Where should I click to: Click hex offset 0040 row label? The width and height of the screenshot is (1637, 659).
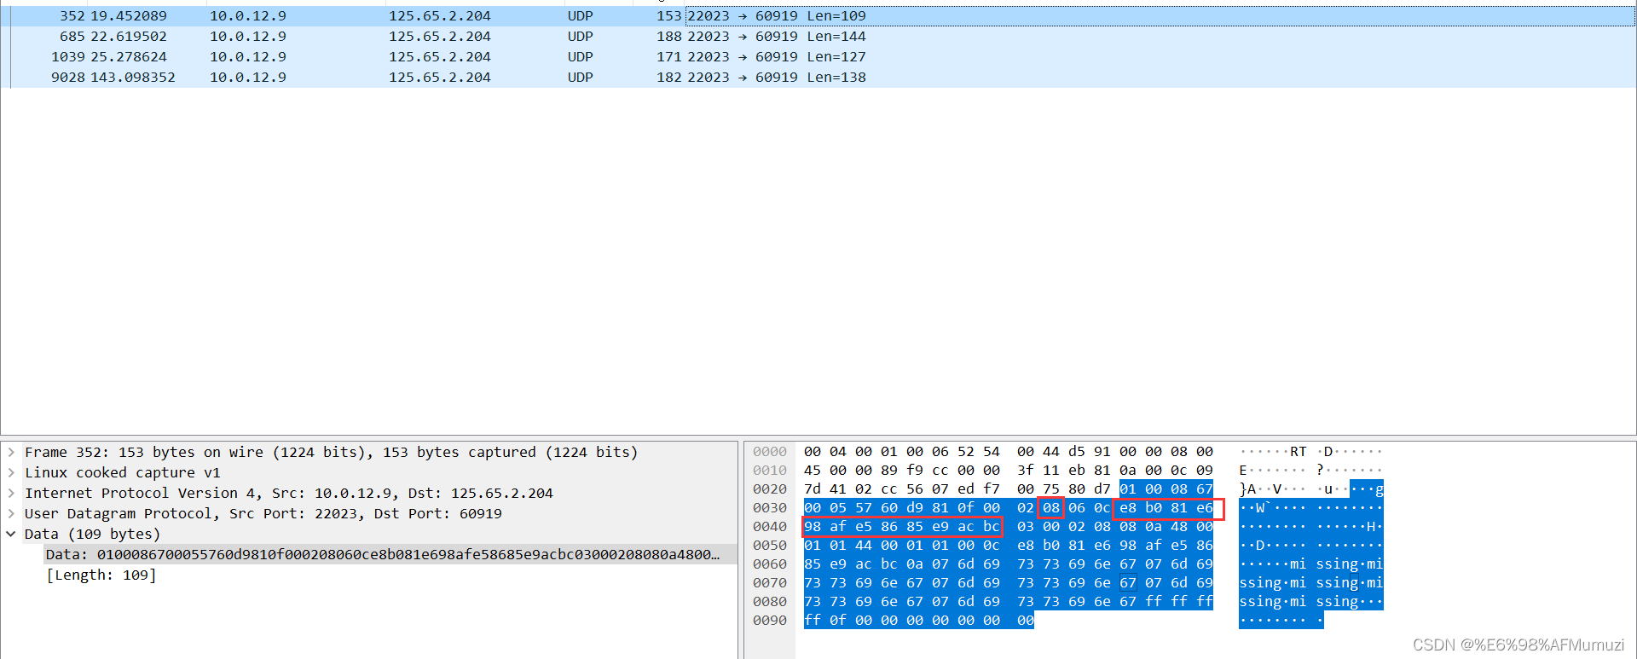point(770,527)
